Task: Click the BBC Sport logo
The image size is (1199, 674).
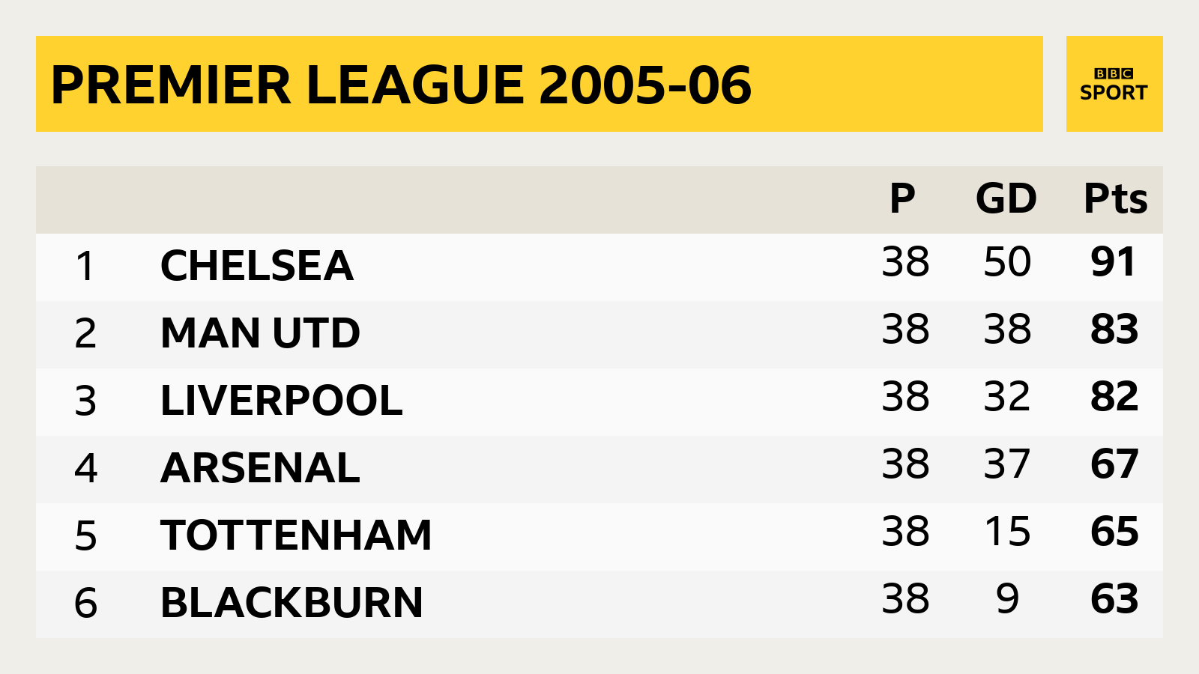Action: 1114,84
